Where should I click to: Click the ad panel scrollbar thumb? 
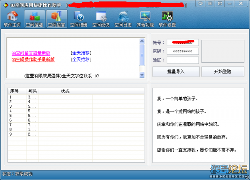[142, 55]
